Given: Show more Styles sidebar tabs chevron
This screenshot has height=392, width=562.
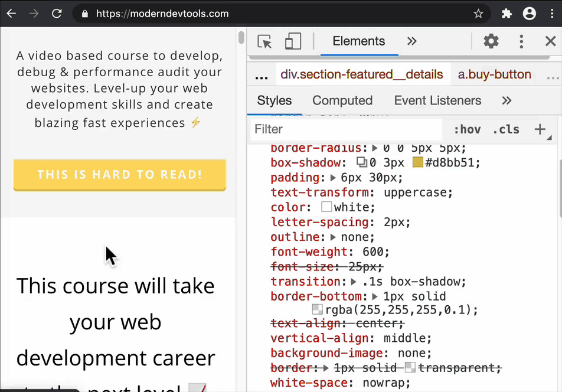Looking at the screenshot, I should click(x=507, y=101).
